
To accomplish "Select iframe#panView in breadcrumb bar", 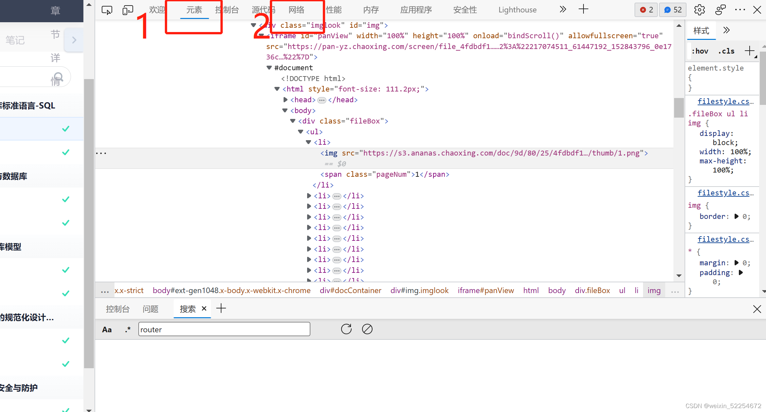I will (485, 290).
